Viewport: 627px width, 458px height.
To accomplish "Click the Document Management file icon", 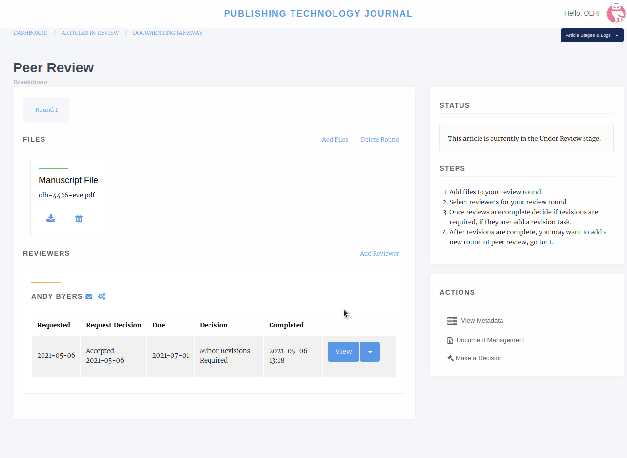I will click(450, 340).
